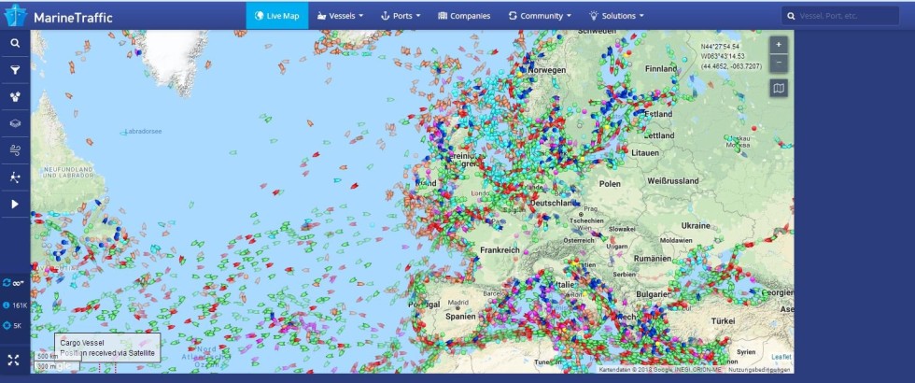Enter fullscreen map mode
Screen dimensions: 915x383
(x=15, y=360)
